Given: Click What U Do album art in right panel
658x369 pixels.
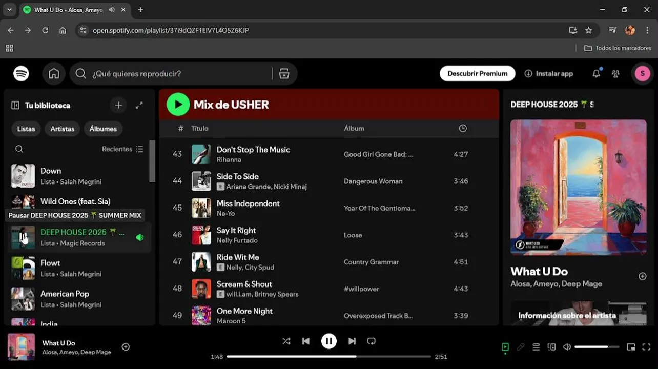Looking at the screenshot, I should tap(579, 187).
